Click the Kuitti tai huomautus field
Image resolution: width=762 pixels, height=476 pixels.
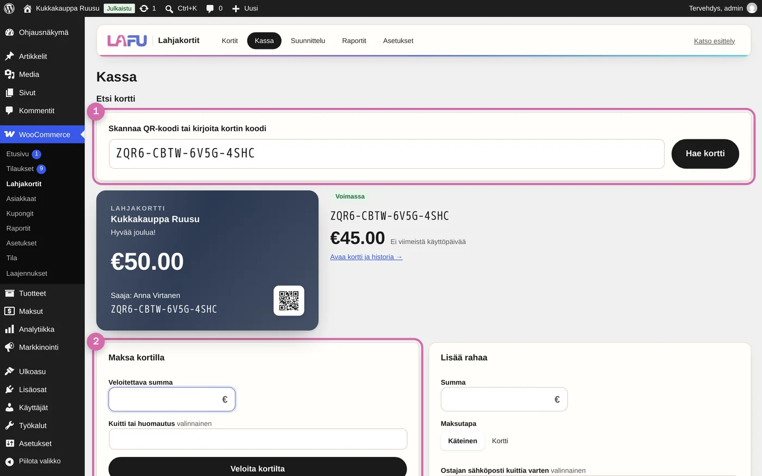(x=258, y=439)
